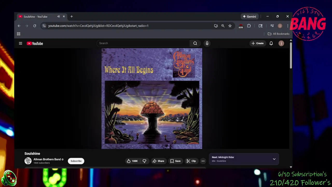Like the Soulshine video (188K)

point(132,161)
